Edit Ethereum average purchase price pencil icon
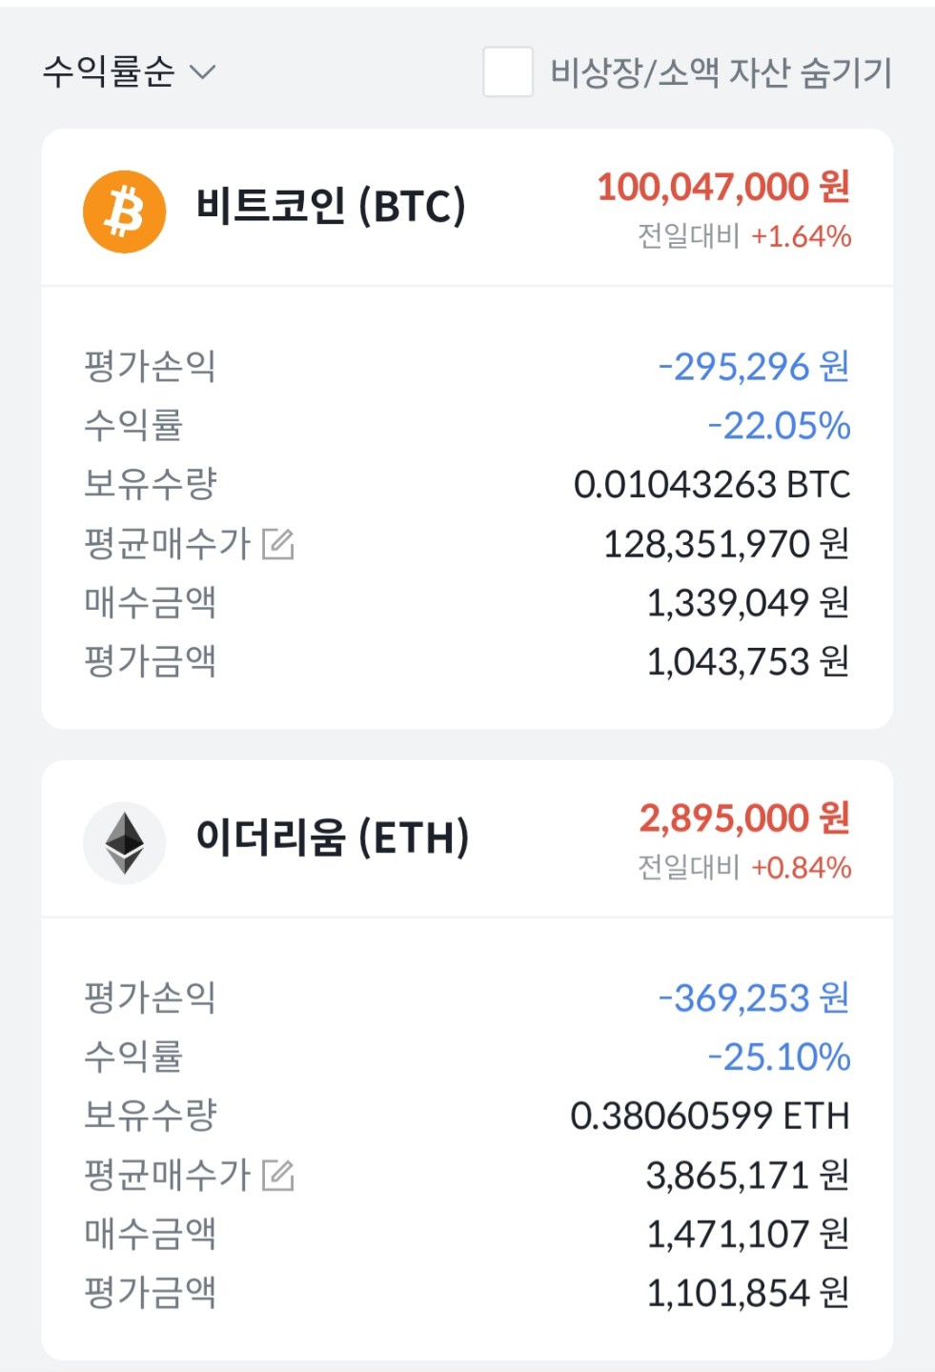 tap(277, 1176)
